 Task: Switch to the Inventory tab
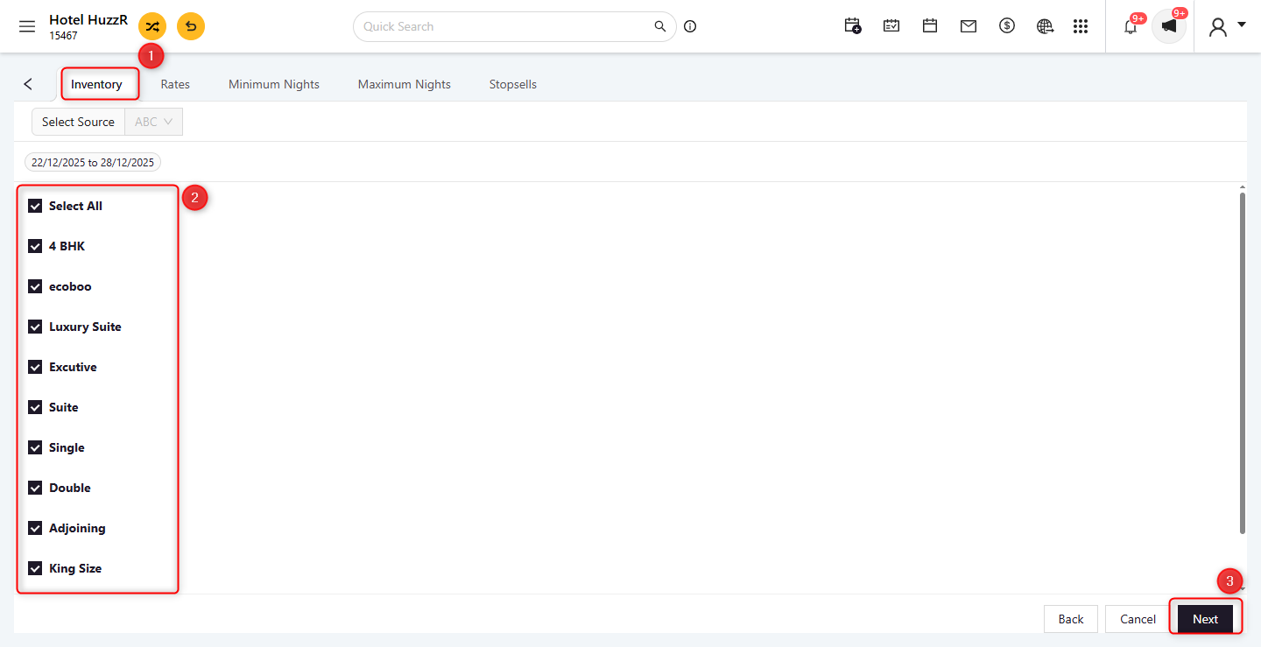pyautogui.click(x=96, y=84)
